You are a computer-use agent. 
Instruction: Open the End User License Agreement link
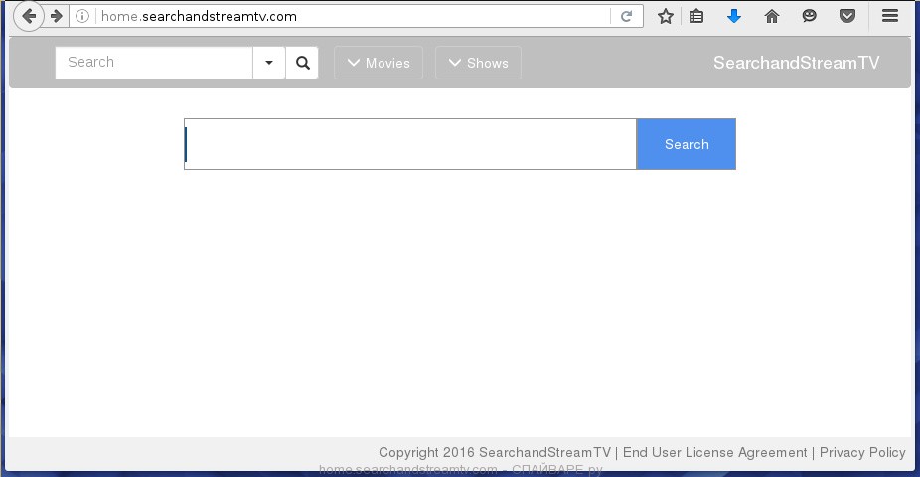point(714,452)
